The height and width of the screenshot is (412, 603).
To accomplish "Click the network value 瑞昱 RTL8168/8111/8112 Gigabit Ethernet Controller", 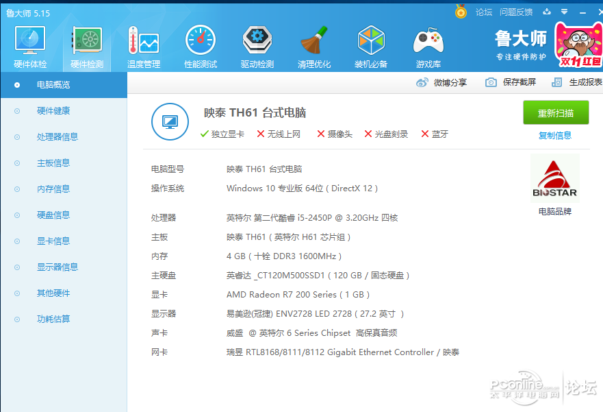I will pyautogui.click(x=330, y=352).
